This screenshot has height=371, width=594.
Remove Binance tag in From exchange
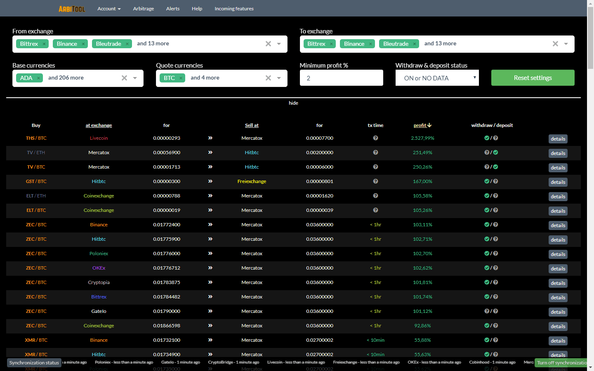[83, 44]
